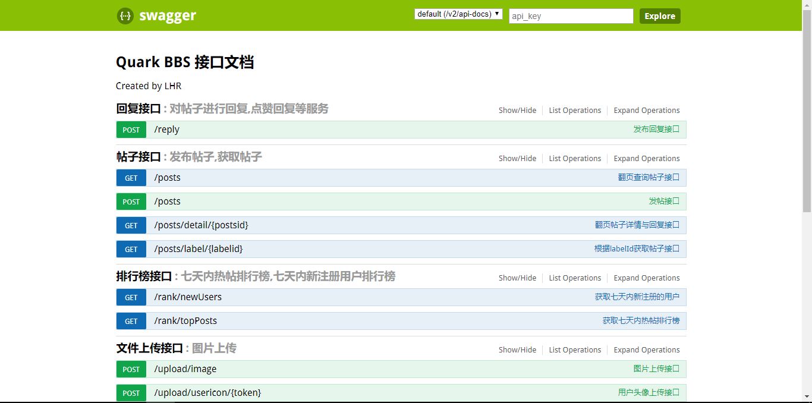The width and height of the screenshot is (812, 403).
Task: Expand Operations for 帖子接口 section
Action: click(646, 159)
